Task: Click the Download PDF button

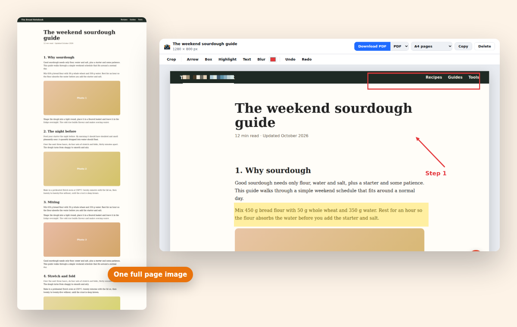Action: [x=372, y=46]
